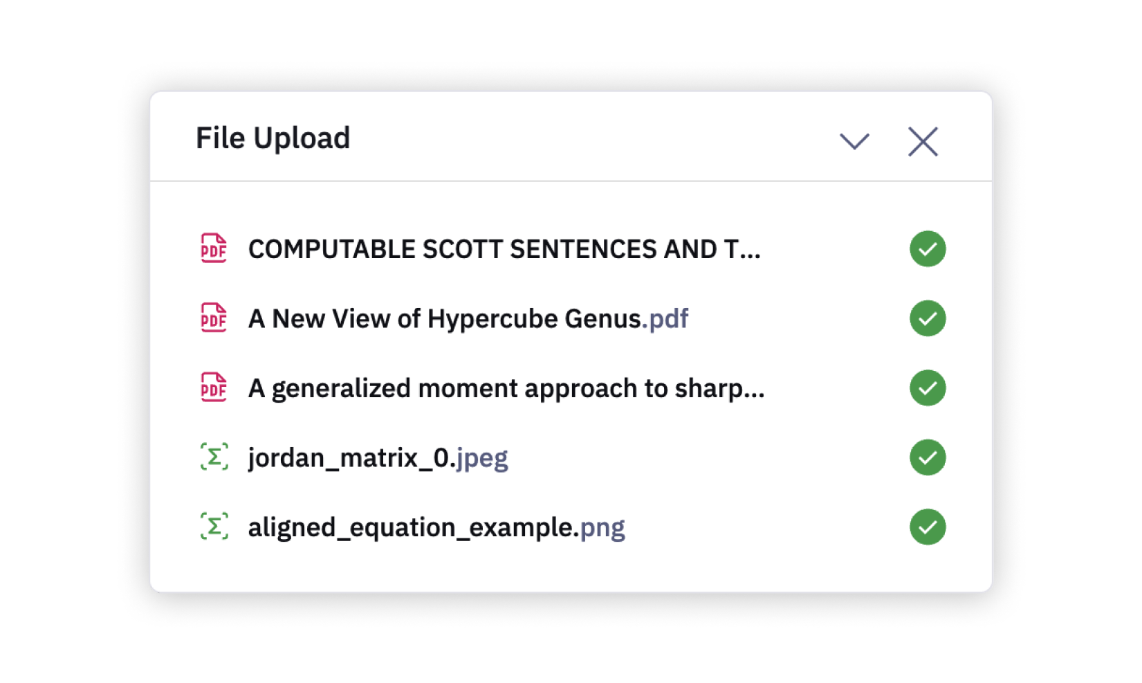This screenshot has width=1142, height=683.
Task: Click sigma icon next to aligned_equation_example.png
Action: click(x=214, y=527)
